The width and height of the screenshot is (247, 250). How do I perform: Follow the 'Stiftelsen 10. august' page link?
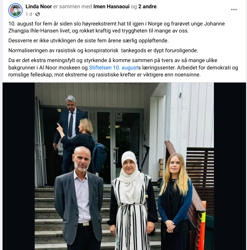click(113, 68)
